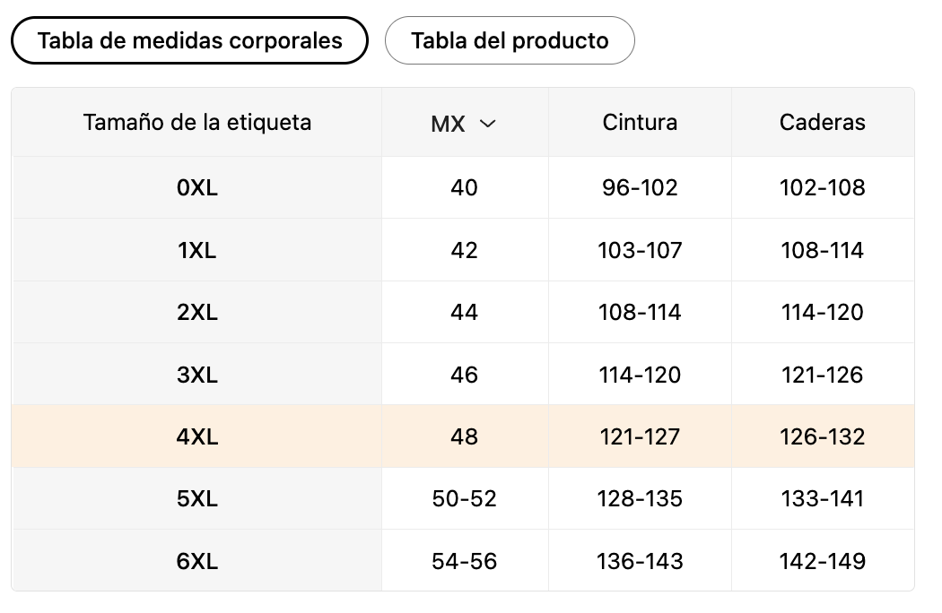Click the chevron arrow next to MX
The height and width of the screenshot is (613, 942).
488,124
